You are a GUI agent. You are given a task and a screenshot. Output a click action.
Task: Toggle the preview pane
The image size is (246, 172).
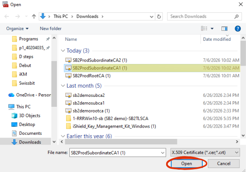click(x=224, y=29)
